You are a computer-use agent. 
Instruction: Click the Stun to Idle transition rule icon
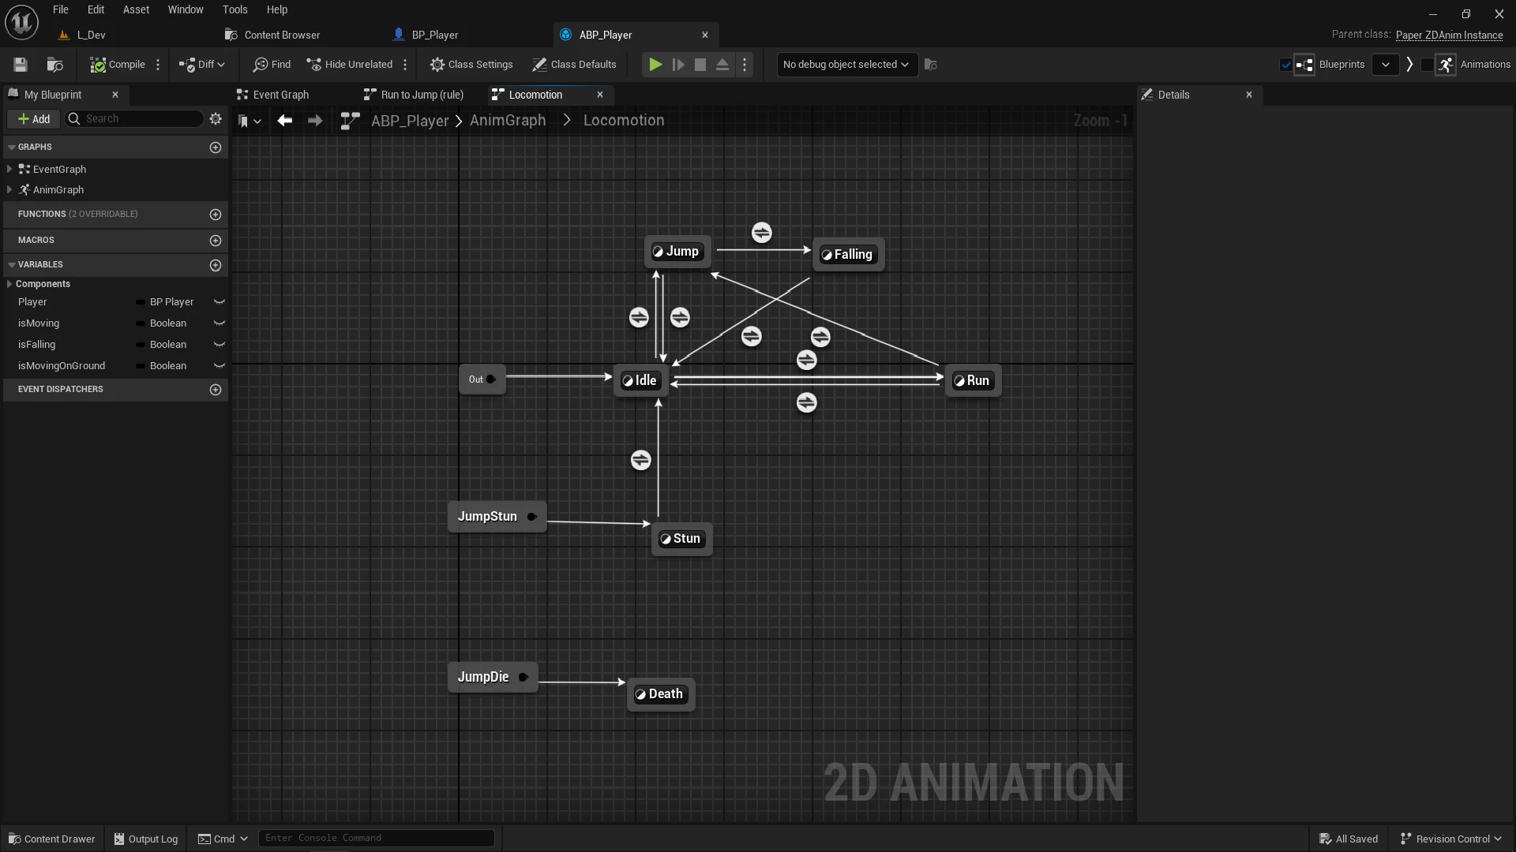pyautogui.click(x=640, y=460)
